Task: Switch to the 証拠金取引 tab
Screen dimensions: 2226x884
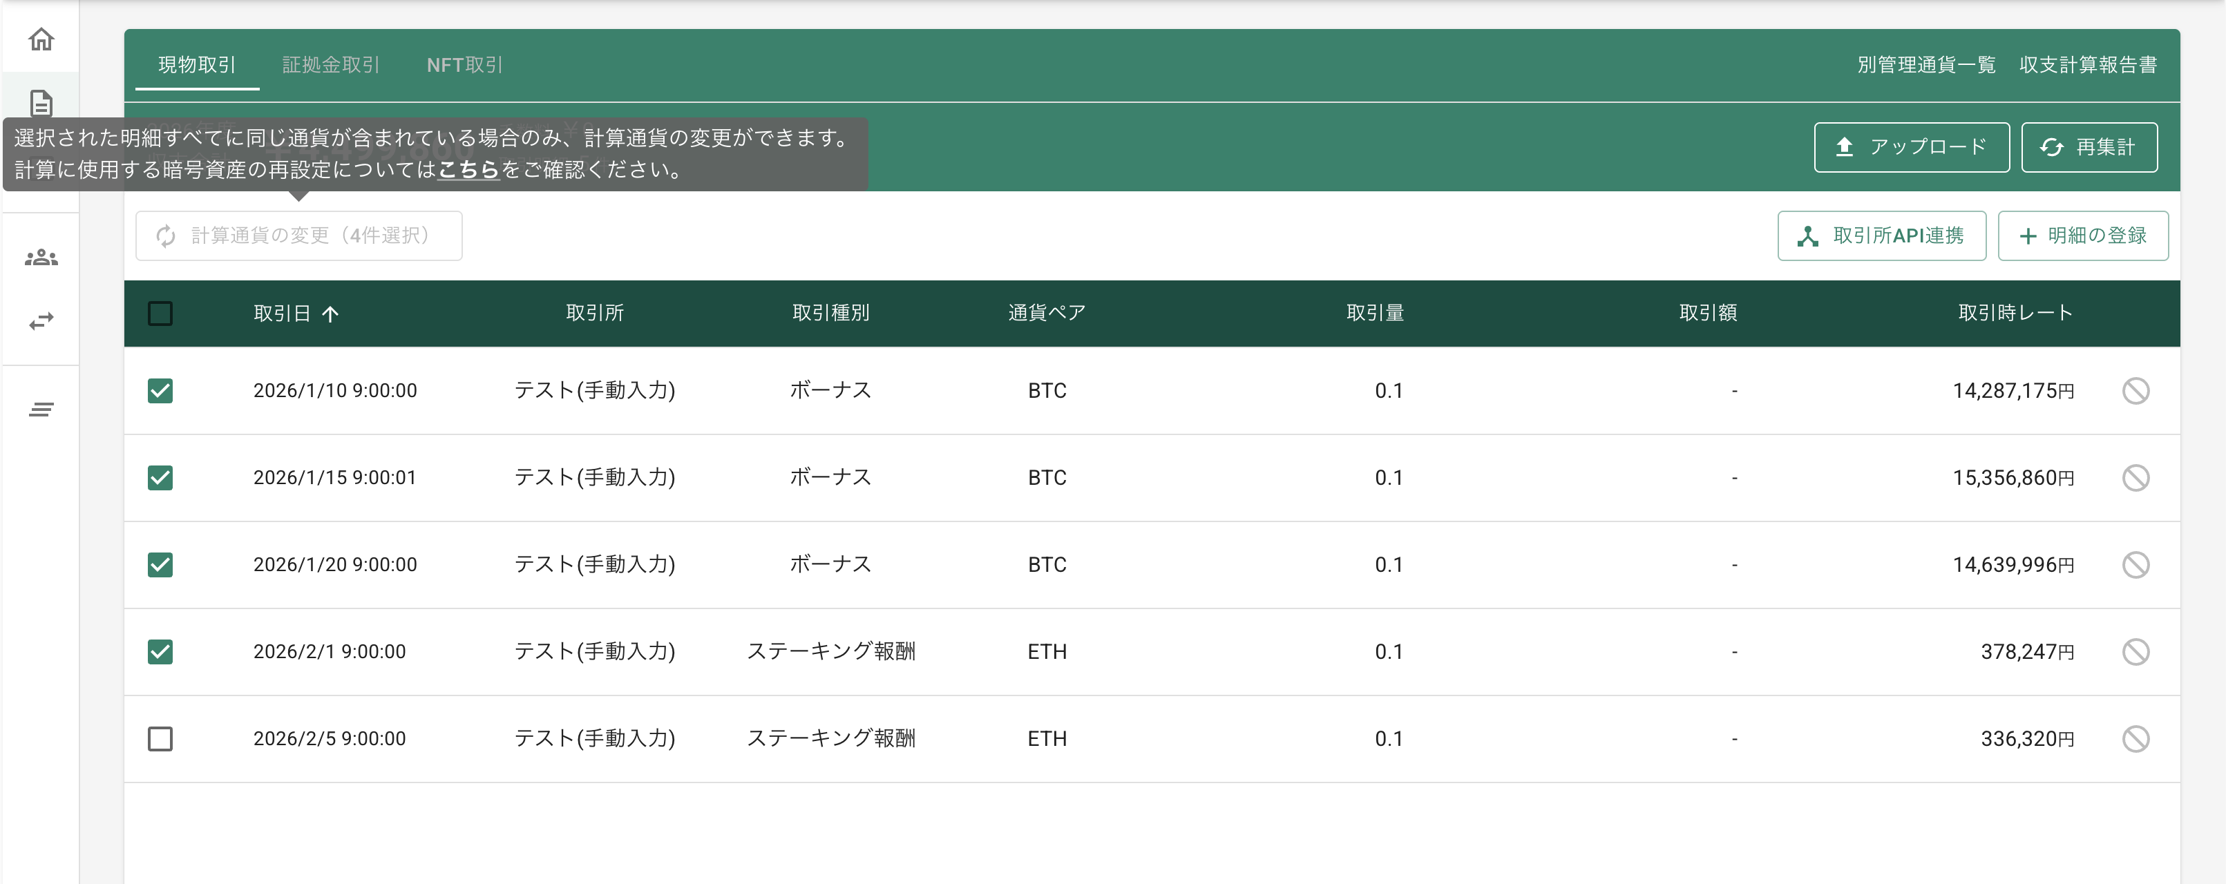Action: pos(331,65)
